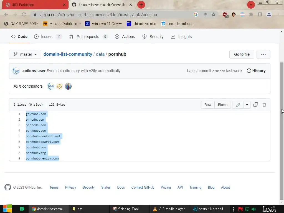The image size is (284, 213).
Task: Click the Google icon in address bar
Action: (x=196, y=14)
